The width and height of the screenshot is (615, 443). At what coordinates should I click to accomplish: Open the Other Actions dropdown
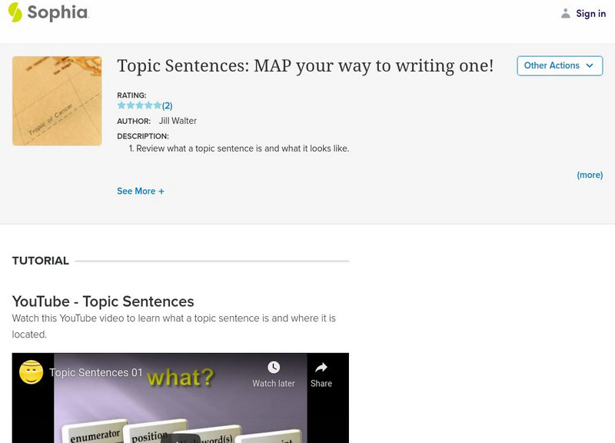[x=560, y=66]
